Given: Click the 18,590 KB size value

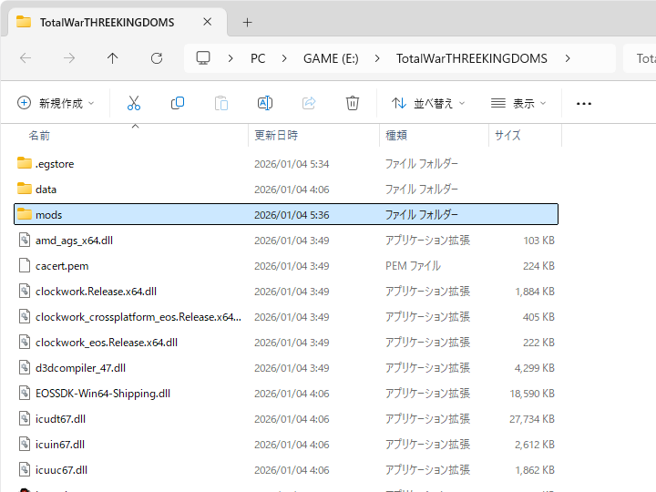Looking at the screenshot, I should pyautogui.click(x=532, y=394).
